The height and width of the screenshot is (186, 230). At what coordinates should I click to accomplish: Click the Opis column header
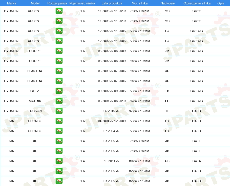(221, 3)
